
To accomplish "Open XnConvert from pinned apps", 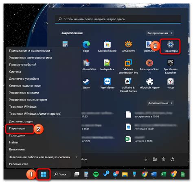I will pyautogui.click(x=128, y=46).
